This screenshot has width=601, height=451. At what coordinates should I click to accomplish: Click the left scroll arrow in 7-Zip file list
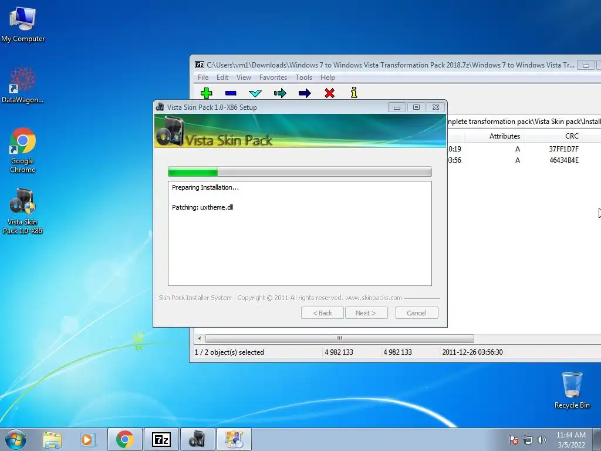coord(200,339)
